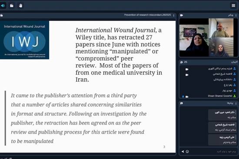Open the پیام‌ها chat pod options menu
The height and width of the screenshot is (159, 239).
click(x=236, y=103)
